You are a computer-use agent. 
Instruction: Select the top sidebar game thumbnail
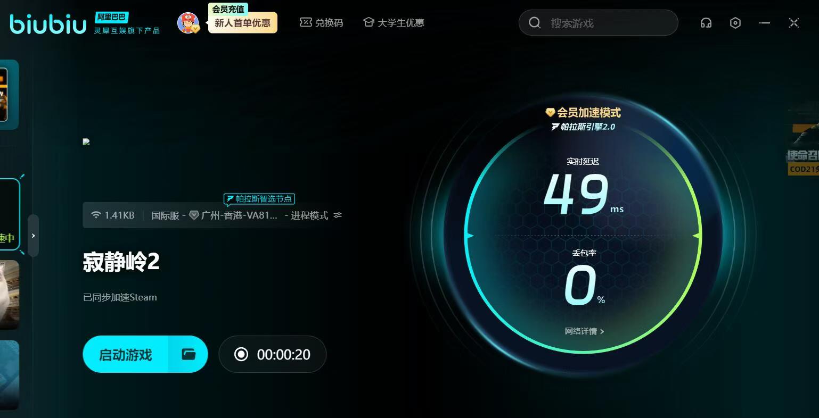9,94
